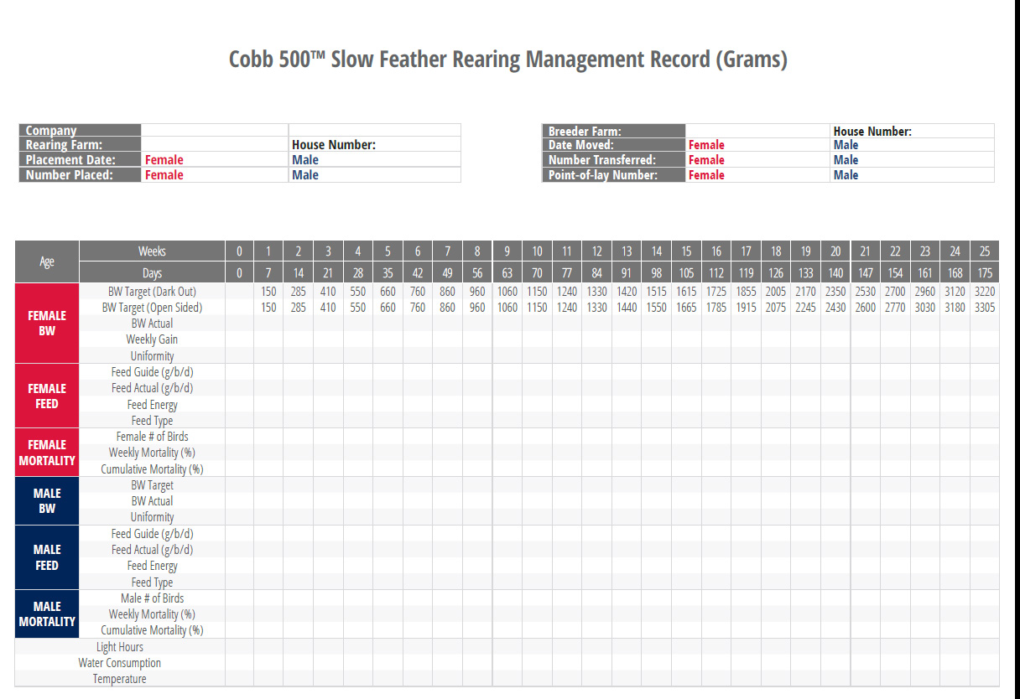This screenshot has height=699, width=1020.
Task: Click the 105 days header cell
Action: pos(686,273)
